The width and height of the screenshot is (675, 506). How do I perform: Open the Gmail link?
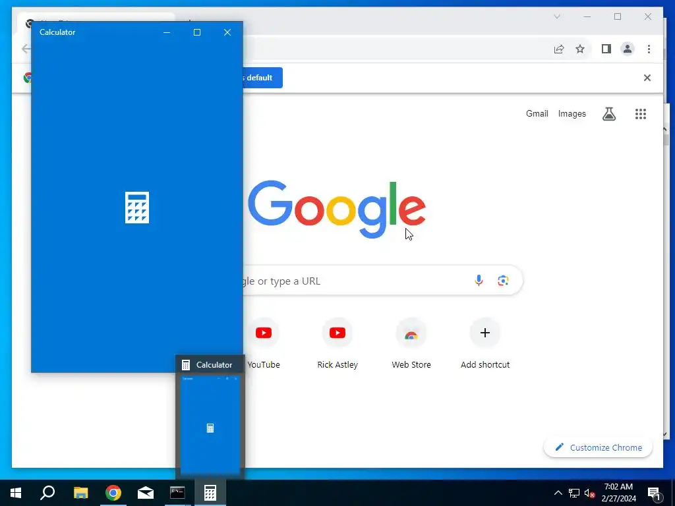(537, 113)
